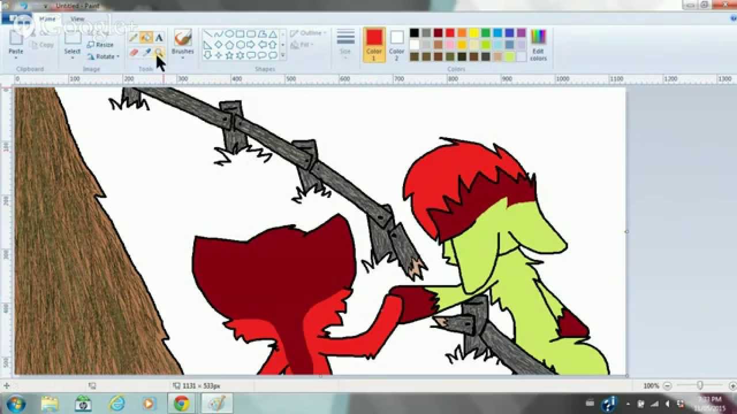The height and width of the screenshot is (414, 737).
Task: Click the Copy button
Action: (x=42, y=45)
